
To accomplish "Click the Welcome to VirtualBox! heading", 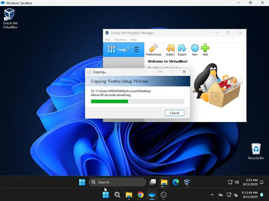I will click(168, 61).
